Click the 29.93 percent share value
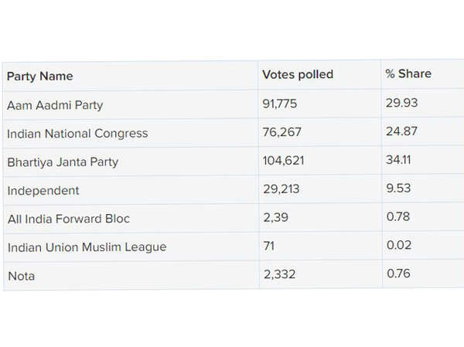464x347 pixels. click(401, 104)
